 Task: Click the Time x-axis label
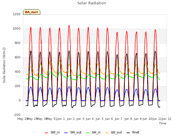(163, 123)
